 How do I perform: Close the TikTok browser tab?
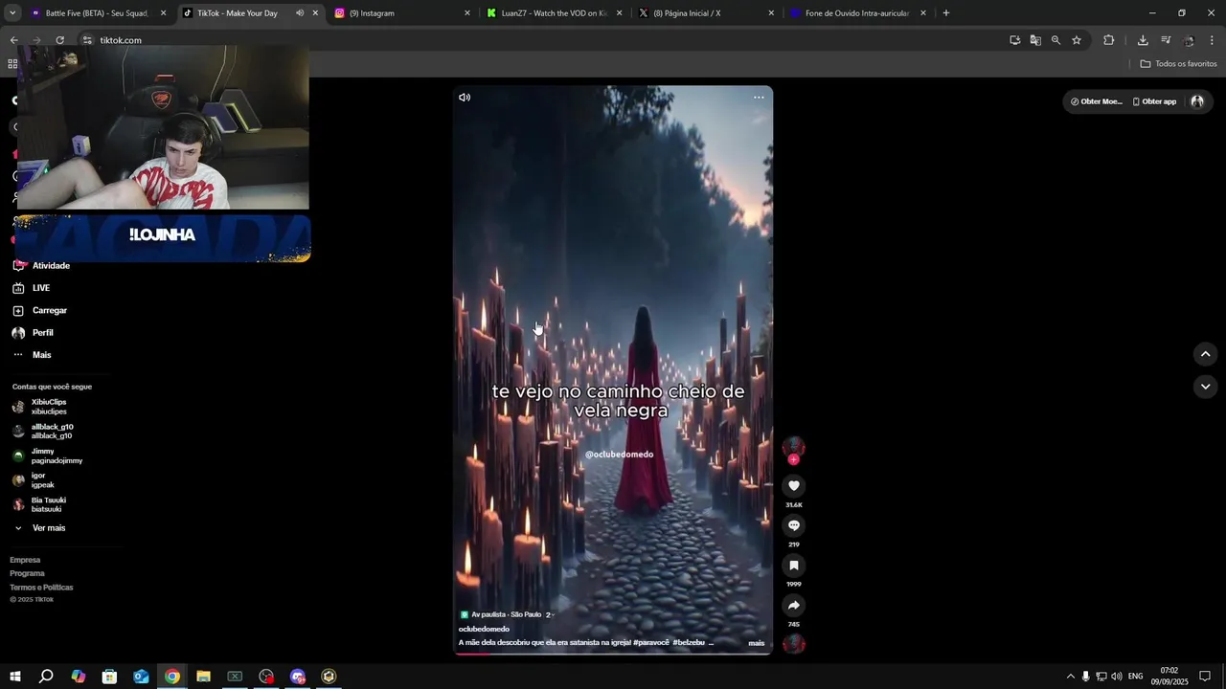315,13
